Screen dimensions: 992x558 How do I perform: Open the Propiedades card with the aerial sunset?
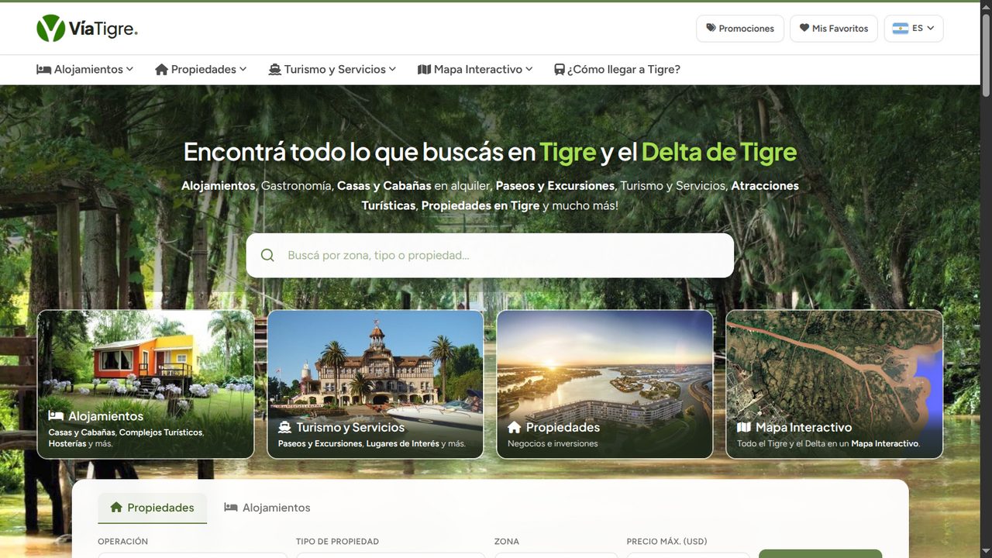coord(604,384)
